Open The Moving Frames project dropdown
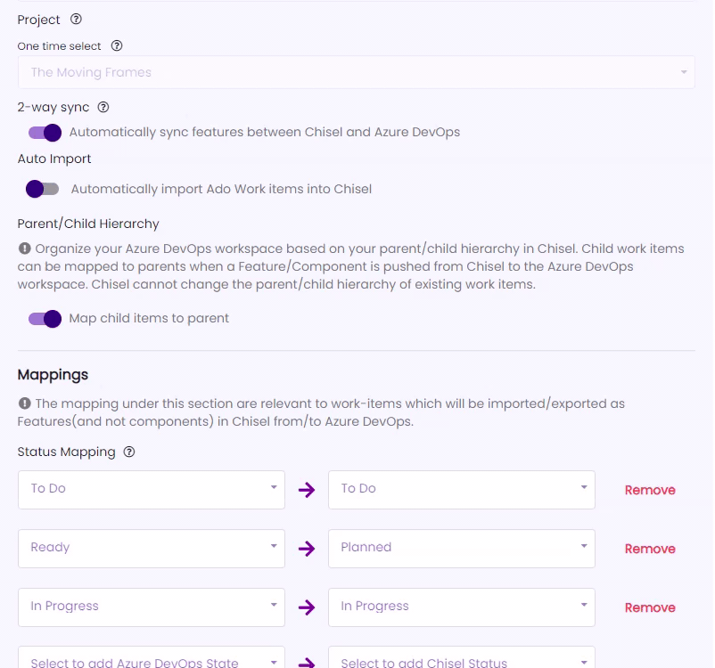Screen dimensions: 715x668 point(356,72)
